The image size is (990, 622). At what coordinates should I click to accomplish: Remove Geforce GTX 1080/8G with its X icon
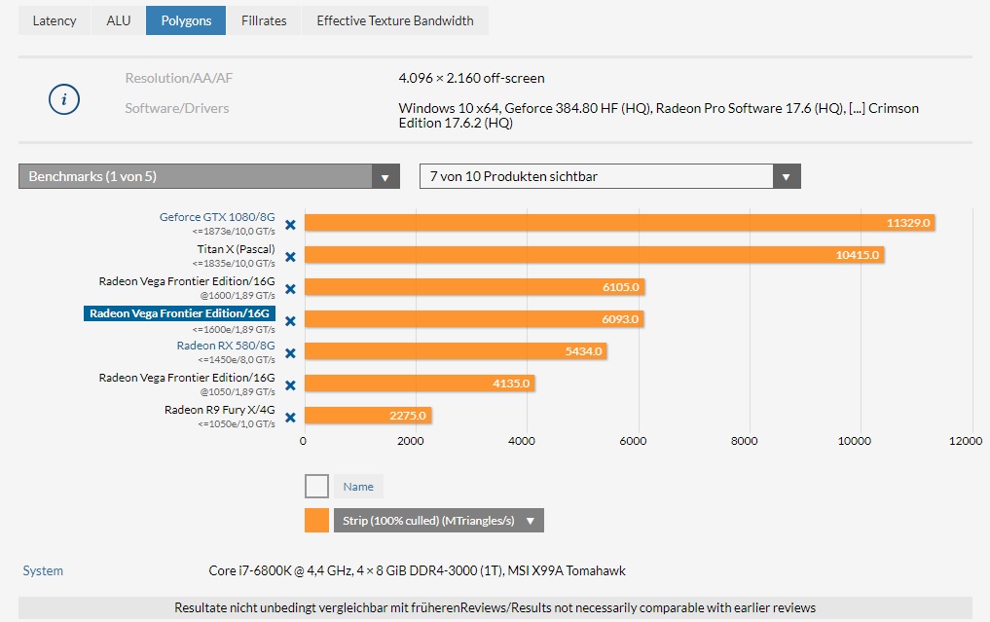click(290, 225)
